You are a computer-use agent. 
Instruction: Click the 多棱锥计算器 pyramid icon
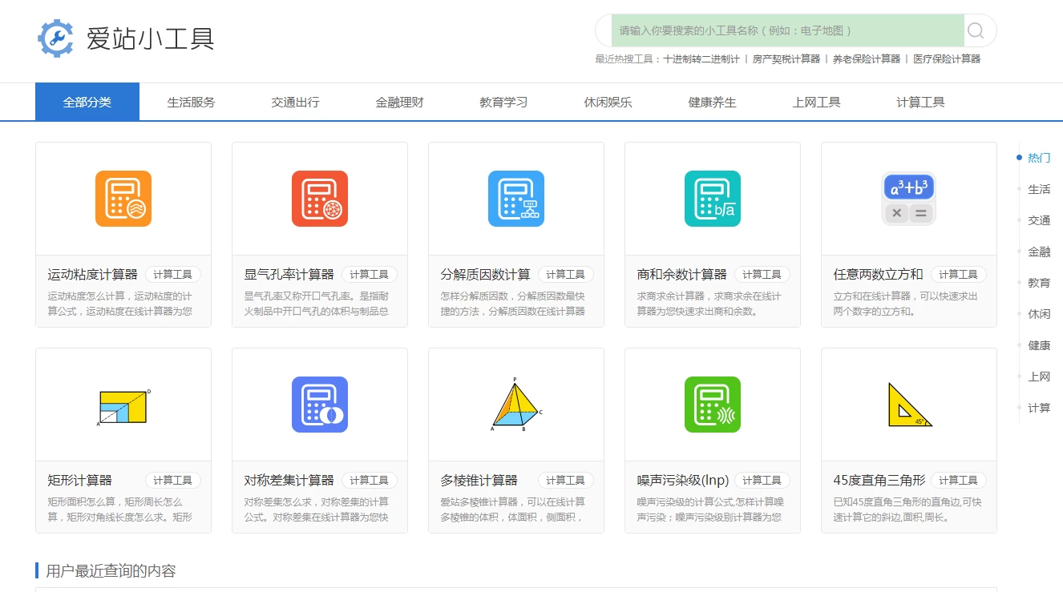click(x=515, y=405)
